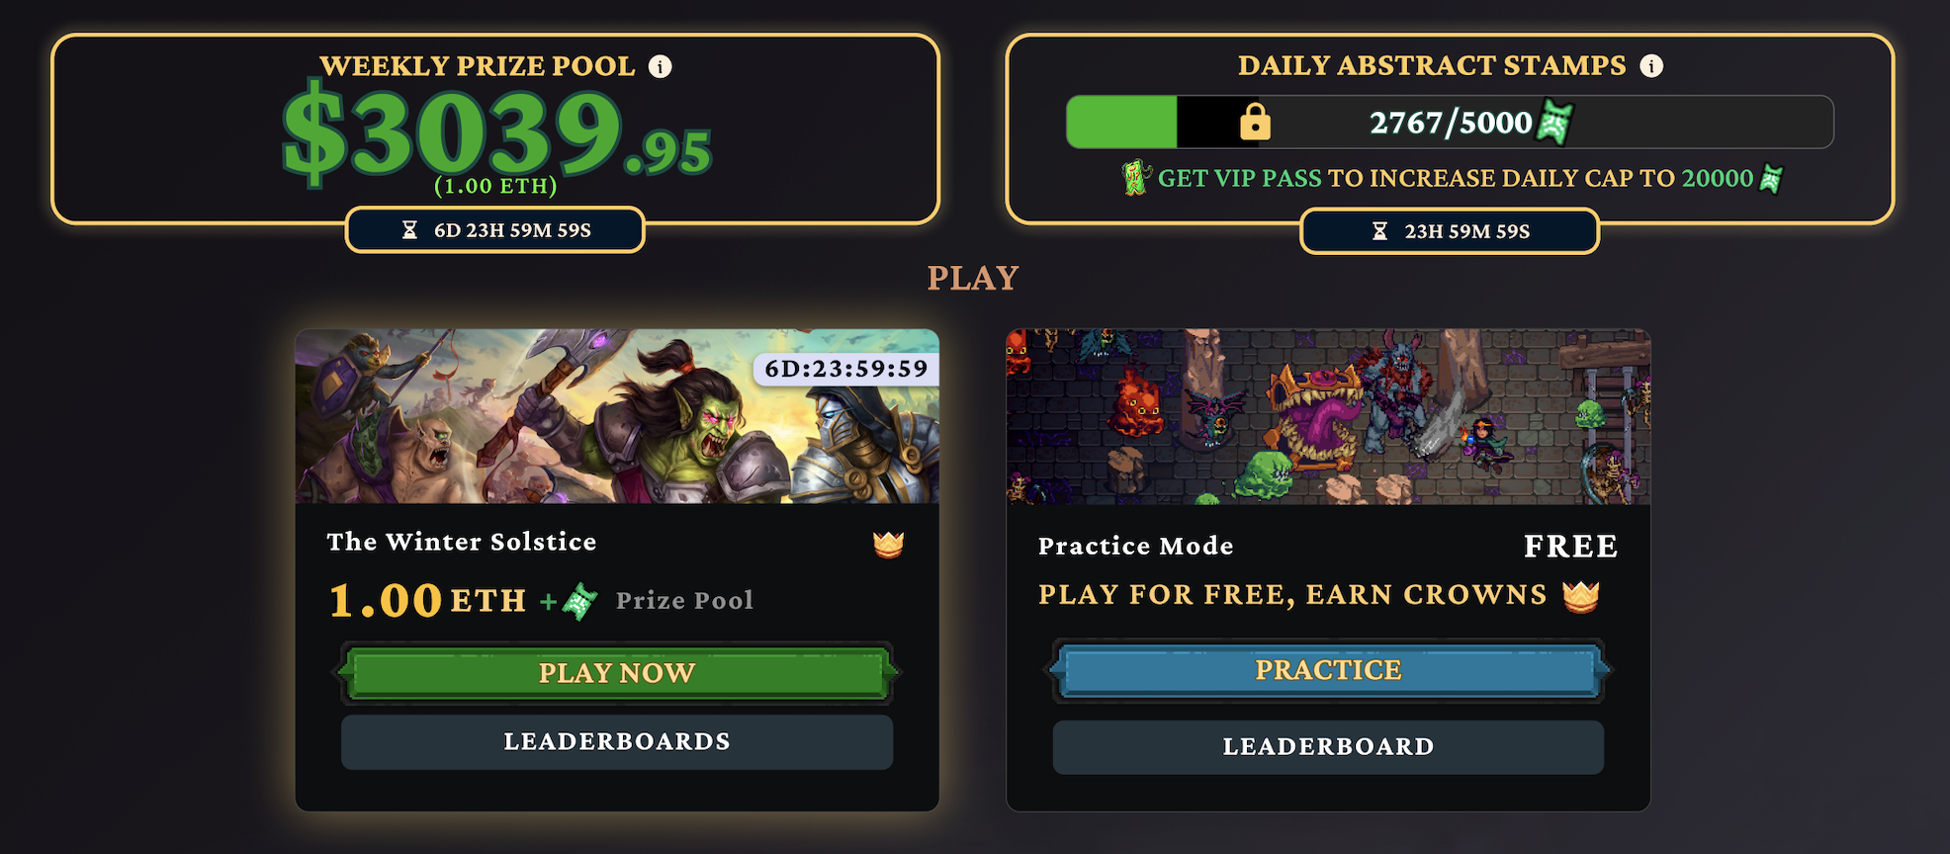Click the stamp icon after daily cap 20000
Viewport: 1950px width, 854px height.
click(1771, 179)
